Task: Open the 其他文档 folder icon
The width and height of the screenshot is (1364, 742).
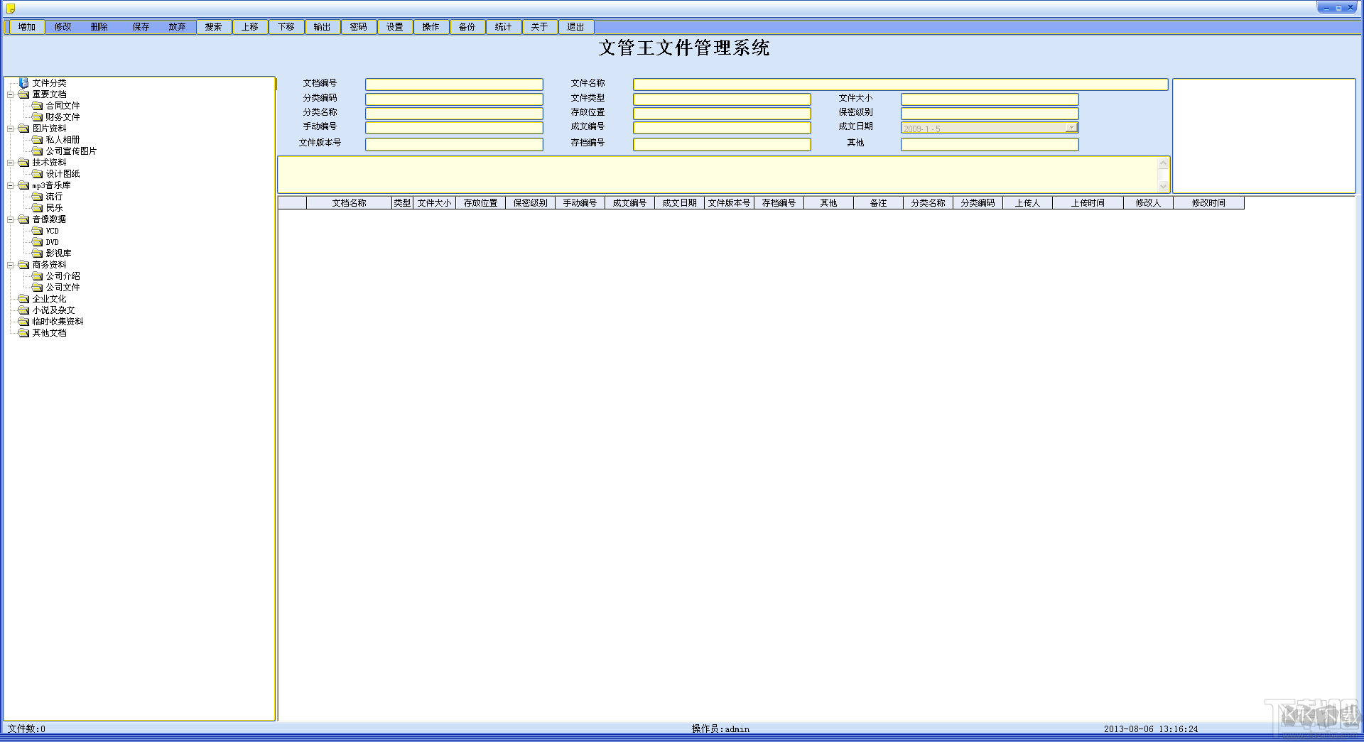Action: coord(23,333)
